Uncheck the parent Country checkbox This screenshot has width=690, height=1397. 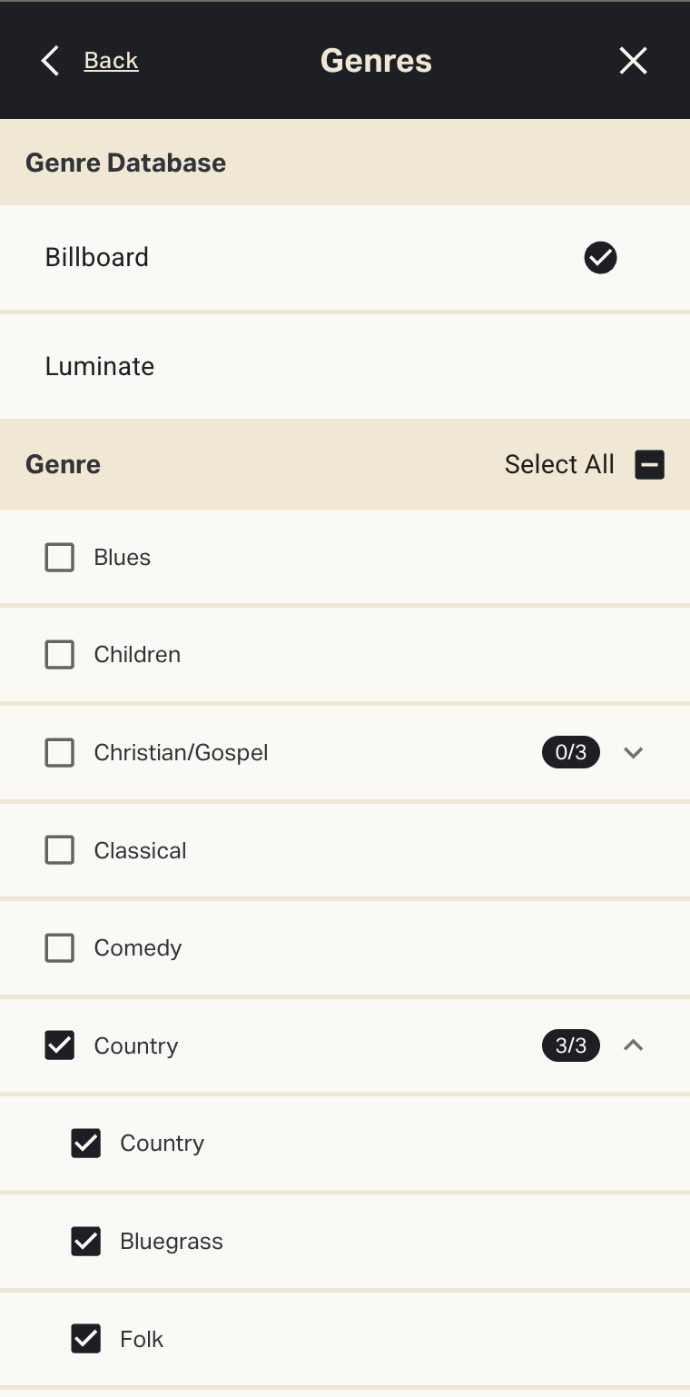point(60,1046)
